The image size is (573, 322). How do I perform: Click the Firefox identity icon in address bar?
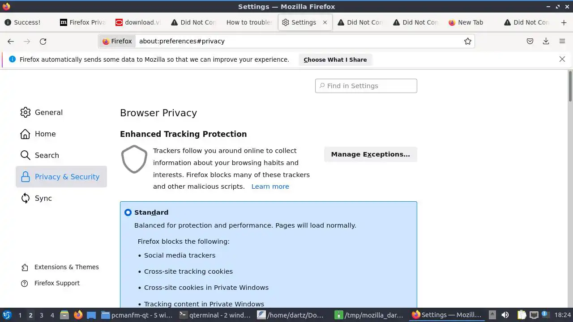pos(117,41)
